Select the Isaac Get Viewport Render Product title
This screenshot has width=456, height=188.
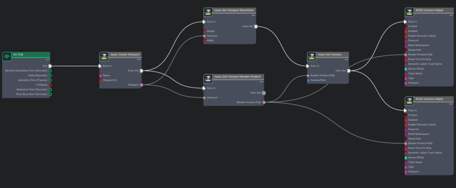[x=237, y=76]
